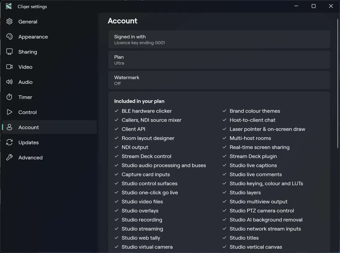Click the Appearance palette icon
This screenshot has width=340, height=253.
coord(9,37)
